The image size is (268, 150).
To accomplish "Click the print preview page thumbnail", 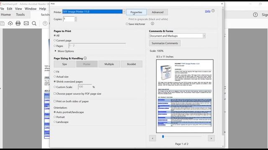I will (x=185, y=96).
